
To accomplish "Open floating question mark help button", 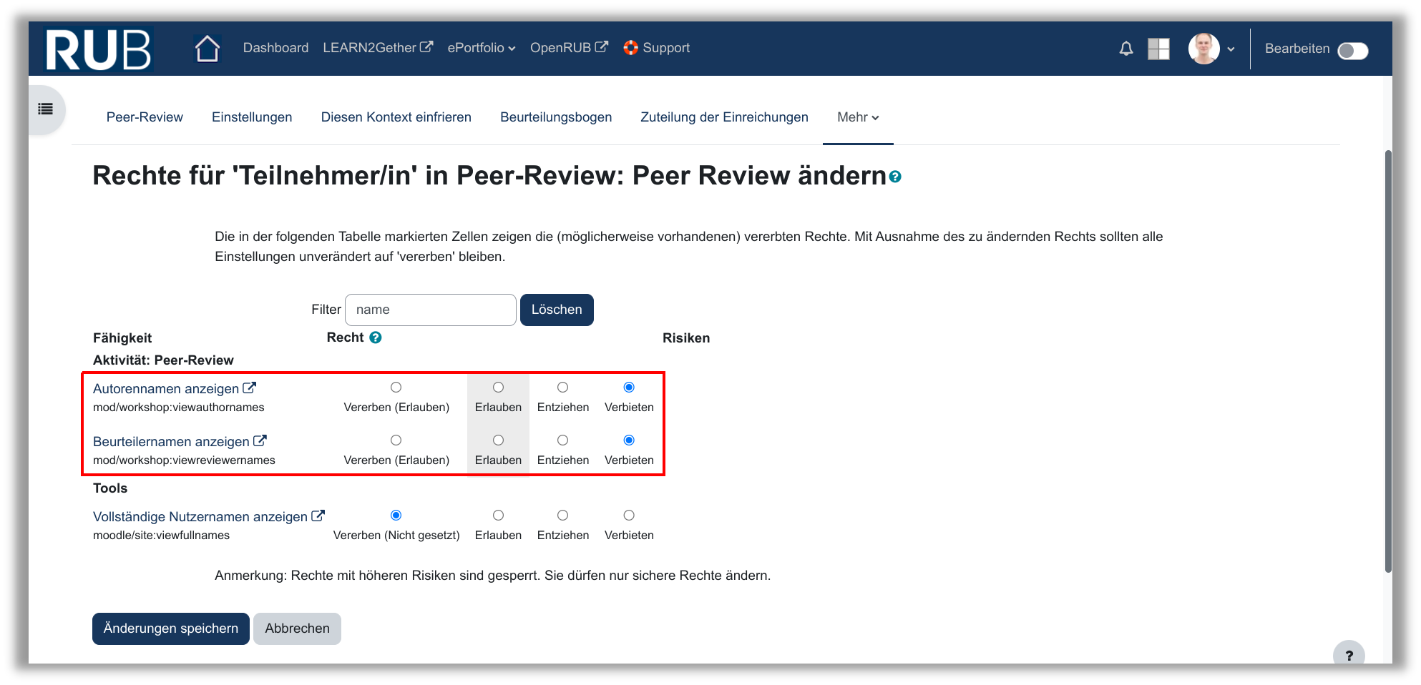I will (x=1348, y=655).
